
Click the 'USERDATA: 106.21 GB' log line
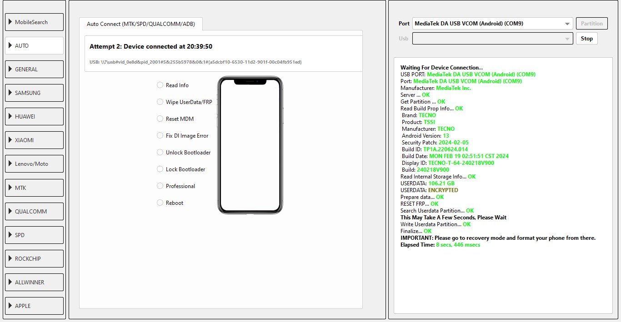[427, 183]
